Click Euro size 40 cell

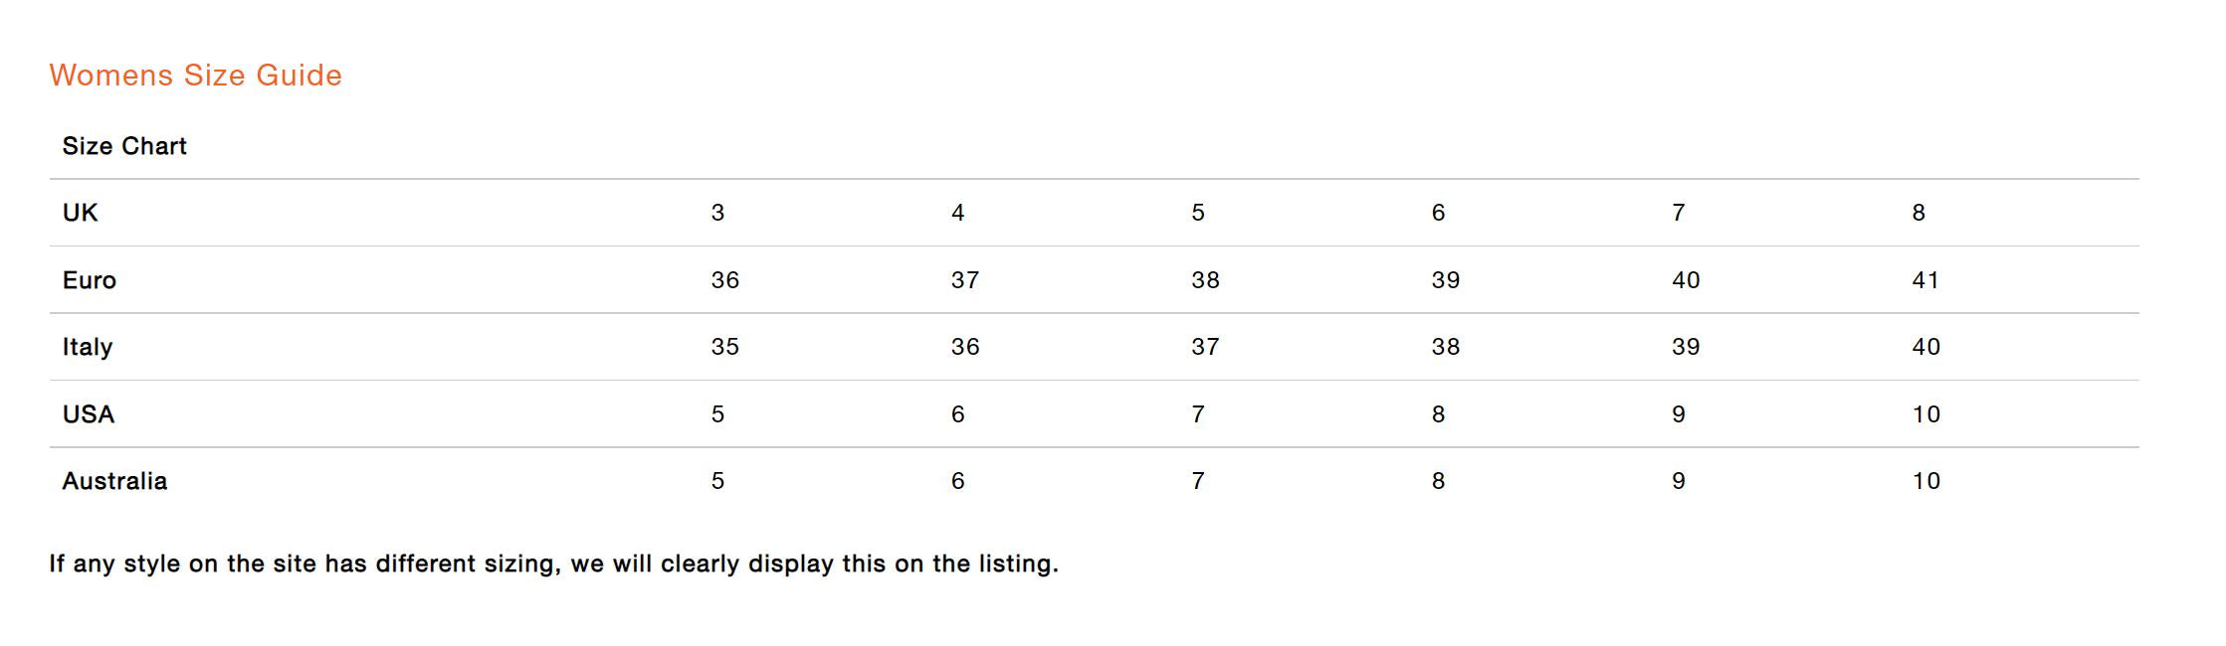pos(1686,280)
